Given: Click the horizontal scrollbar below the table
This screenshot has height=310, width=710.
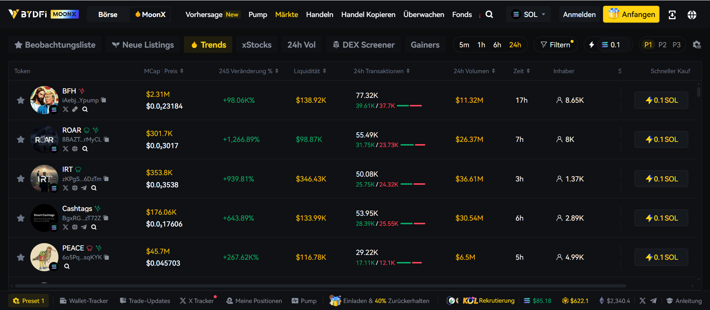Looking at the screenshot, I should 320,286.
